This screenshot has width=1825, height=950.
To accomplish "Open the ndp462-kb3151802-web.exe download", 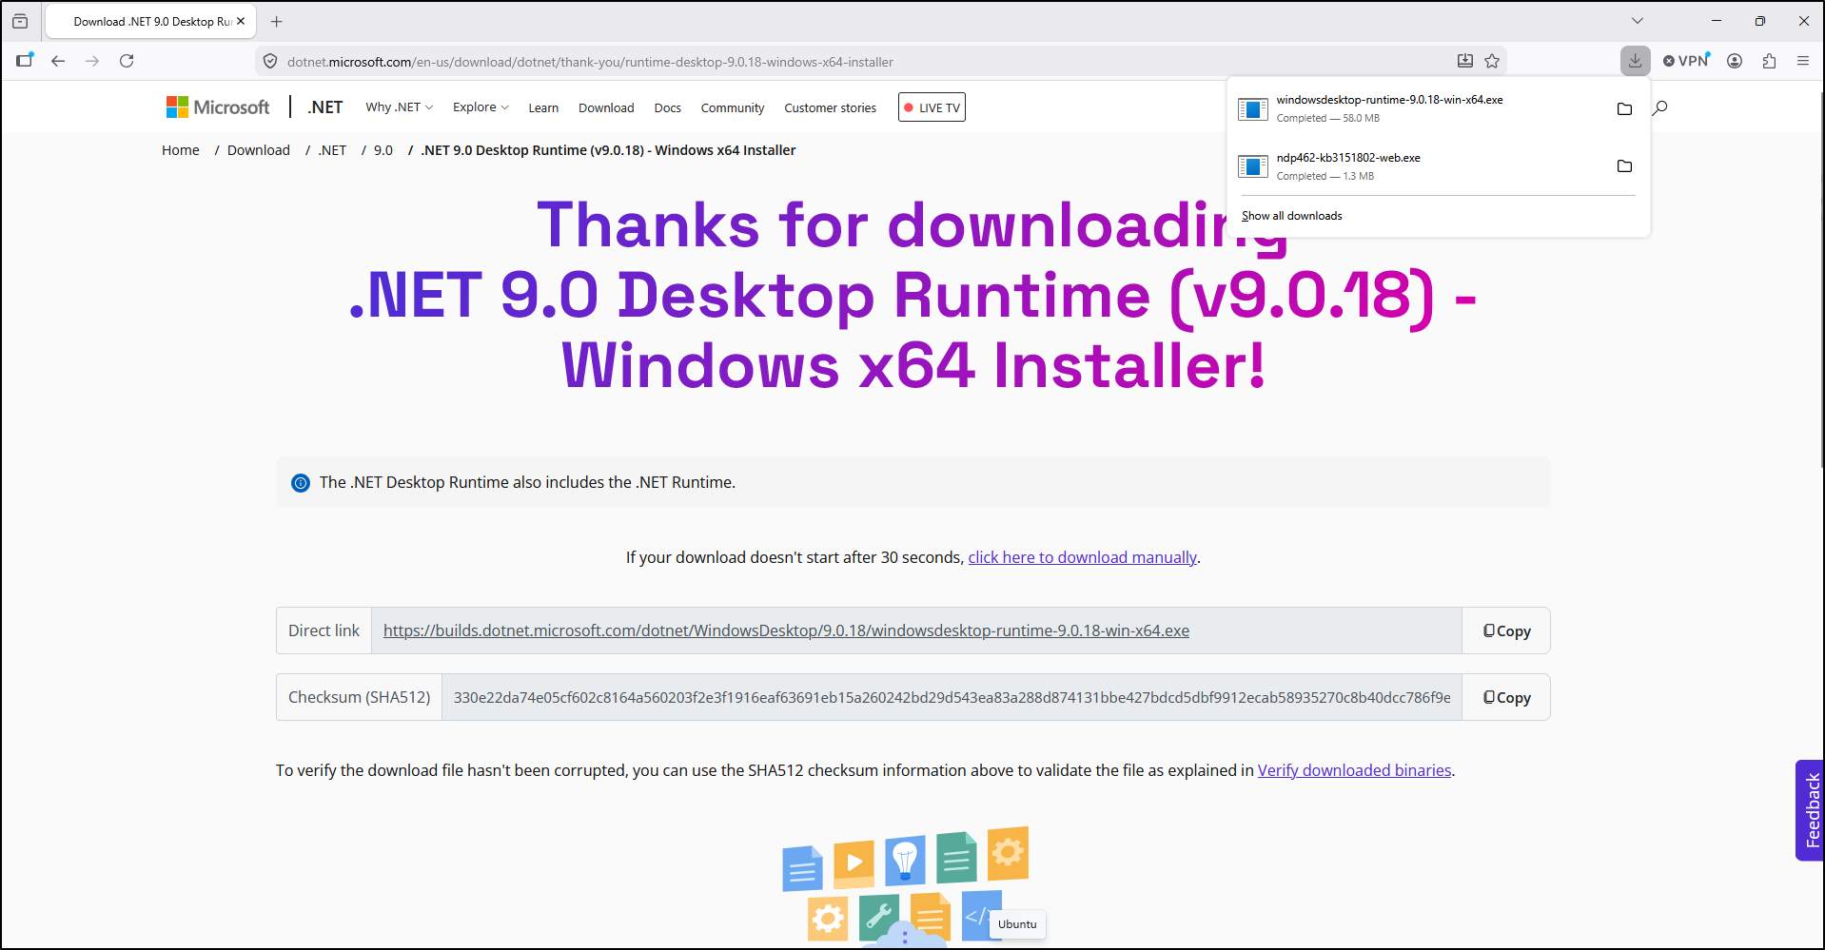I will coord(1419,166).
